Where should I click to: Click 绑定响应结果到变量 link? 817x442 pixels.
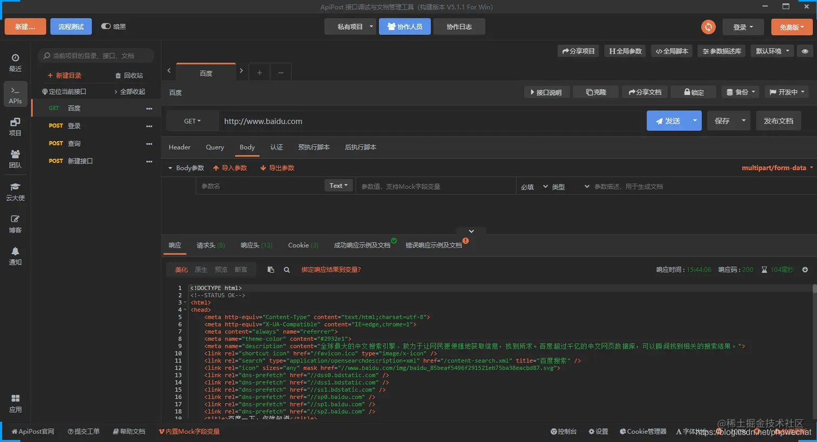pos(331,270)
